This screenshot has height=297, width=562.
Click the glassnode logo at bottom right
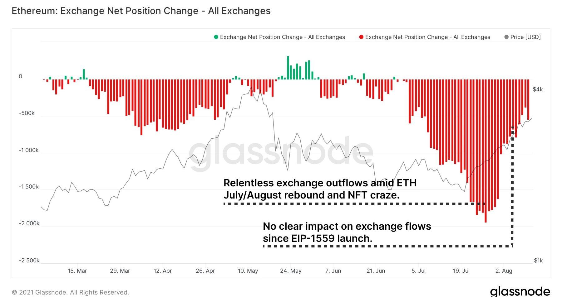tap(520, 291)
